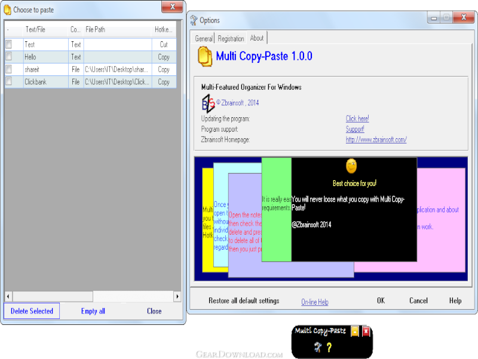This screenshot has height=359, width=478.
Task: Tick the checkbox for the Hello row
Action: point(9,57)
